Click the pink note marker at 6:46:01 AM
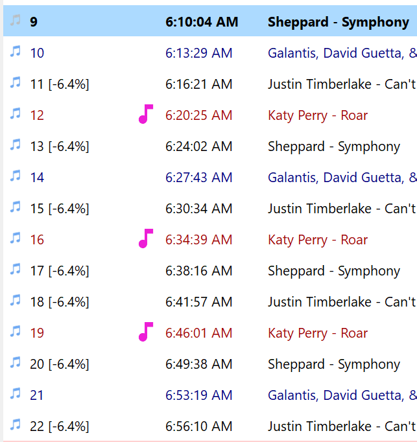The height and width of the screenshot is (442, 417). coord(146,332)
